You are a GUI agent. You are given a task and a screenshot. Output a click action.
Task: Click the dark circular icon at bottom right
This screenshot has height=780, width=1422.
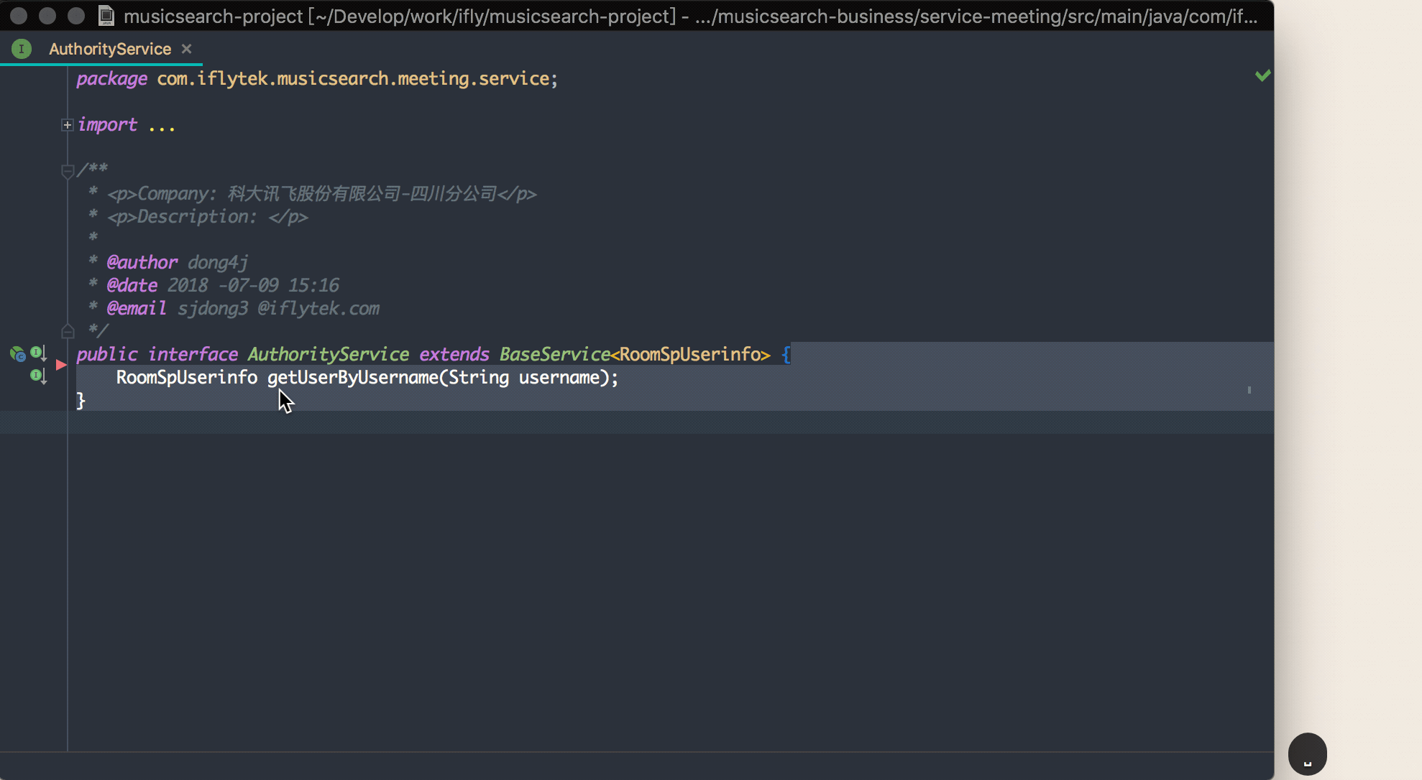(1306, 753)
